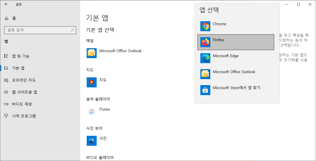Click the 앱 선택 heading

click(x=209, y=10)
